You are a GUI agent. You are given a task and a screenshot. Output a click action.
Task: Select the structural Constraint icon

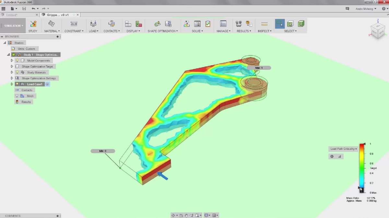click(74, 24)
